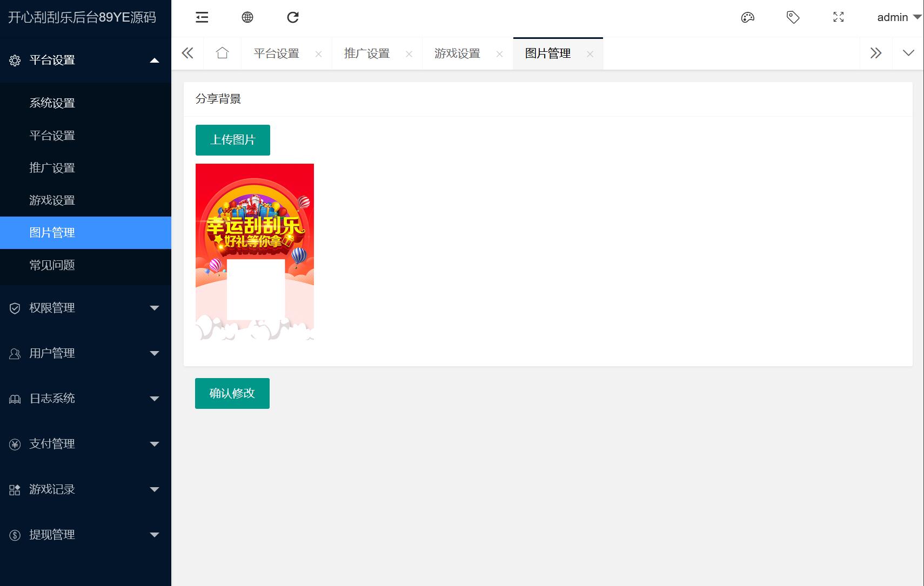Click the globe icon in top toolbar
Screen dimensions: 924x586
[247, 17]
